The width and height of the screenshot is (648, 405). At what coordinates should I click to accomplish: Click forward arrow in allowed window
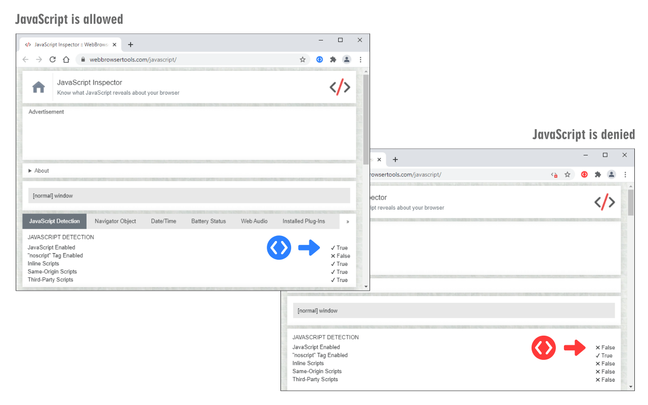tap(39, 59)
